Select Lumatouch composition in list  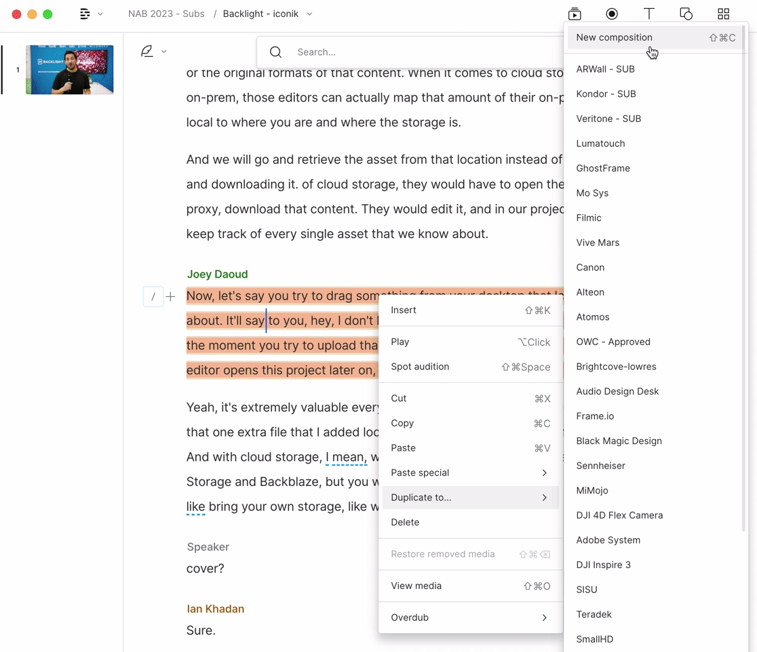click(655, 143)
